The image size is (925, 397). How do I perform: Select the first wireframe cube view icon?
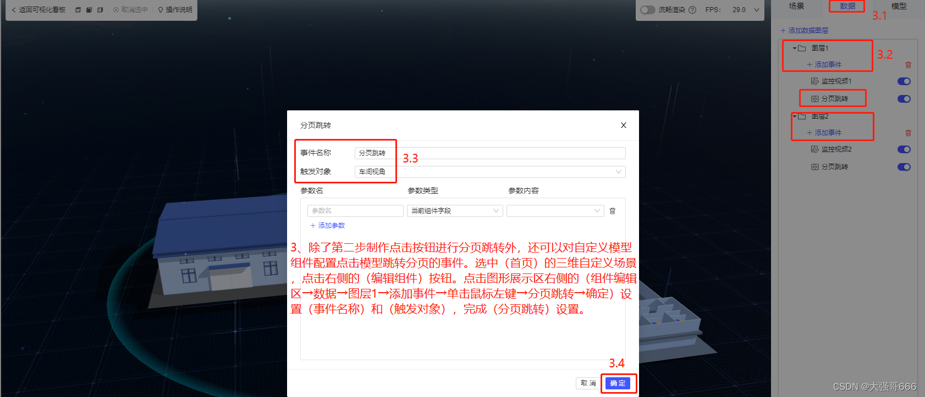pyautogui.click(x=78, y=10)
